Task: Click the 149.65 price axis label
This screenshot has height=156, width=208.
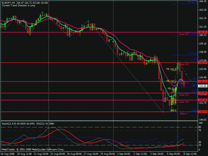Action: click(x=203, y=120)
